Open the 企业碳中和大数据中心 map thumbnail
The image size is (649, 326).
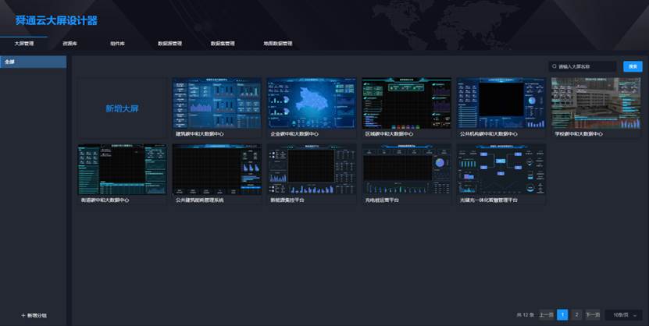tap(312, 103)
